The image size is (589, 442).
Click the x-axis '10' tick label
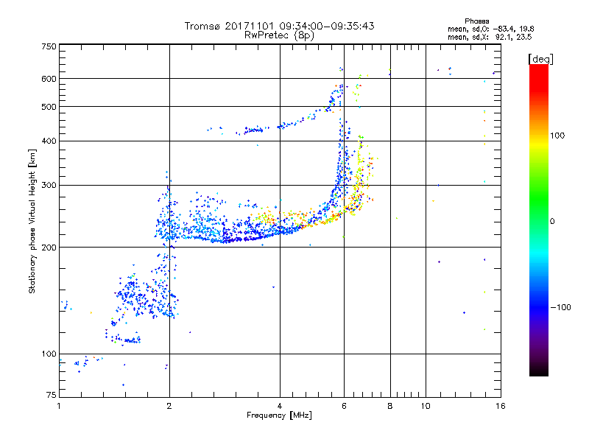click(x=426, y=406)
